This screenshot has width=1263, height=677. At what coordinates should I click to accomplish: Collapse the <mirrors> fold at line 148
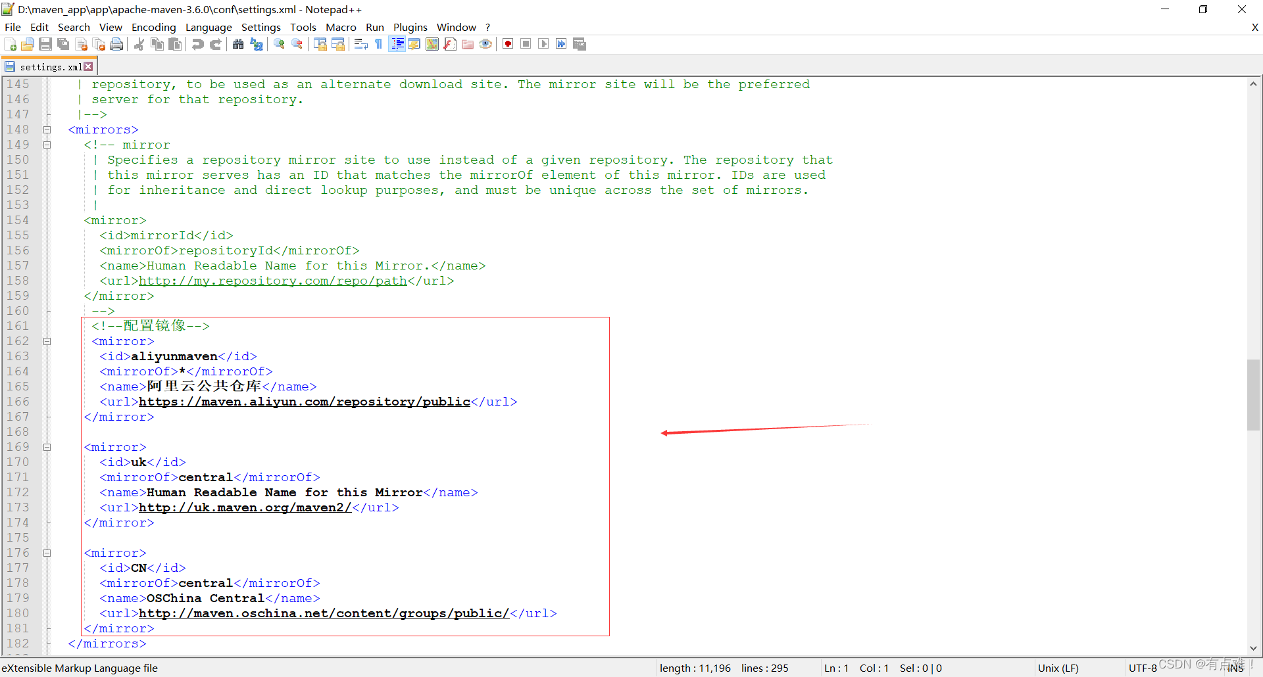pyautogui.click(x=47, y=129)
